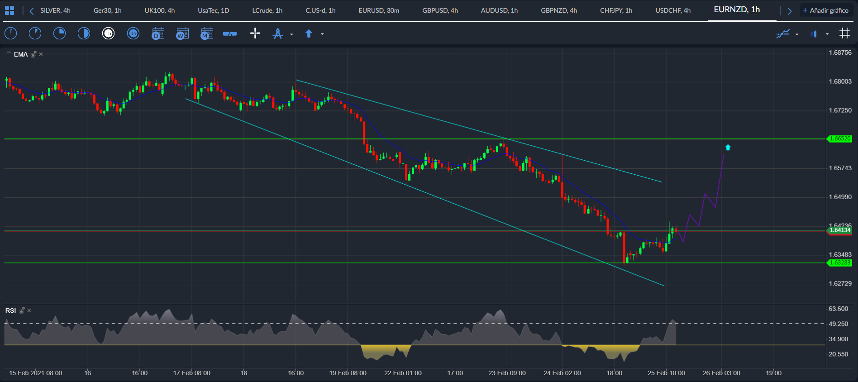Expand the indicators dropdown arrow
This screenshot has width=858, height=382.
797,34
